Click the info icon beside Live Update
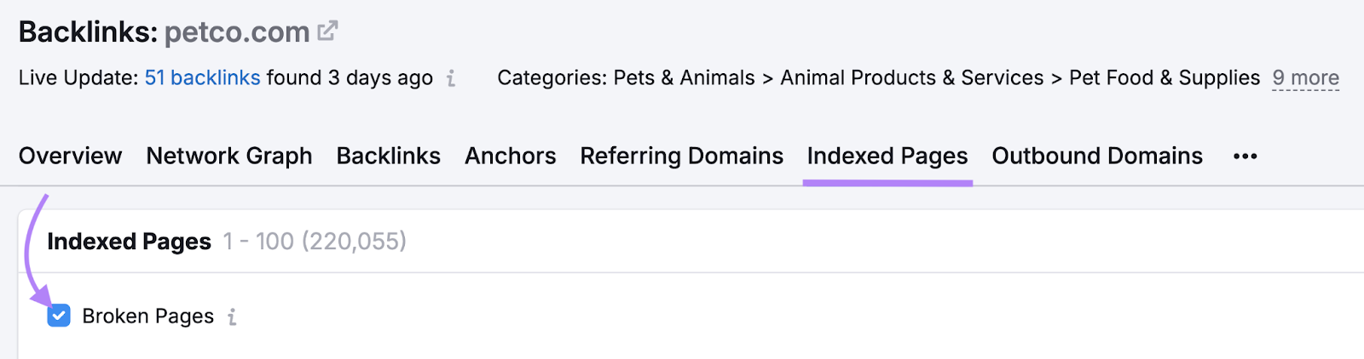 (x=451, y=79)
